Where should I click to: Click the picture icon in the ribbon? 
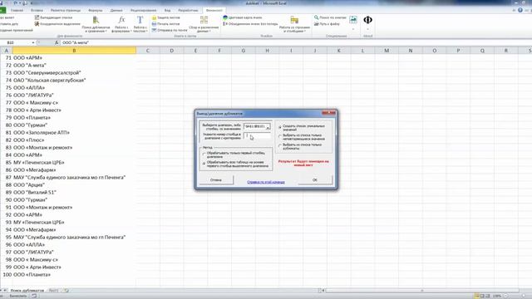352,20
